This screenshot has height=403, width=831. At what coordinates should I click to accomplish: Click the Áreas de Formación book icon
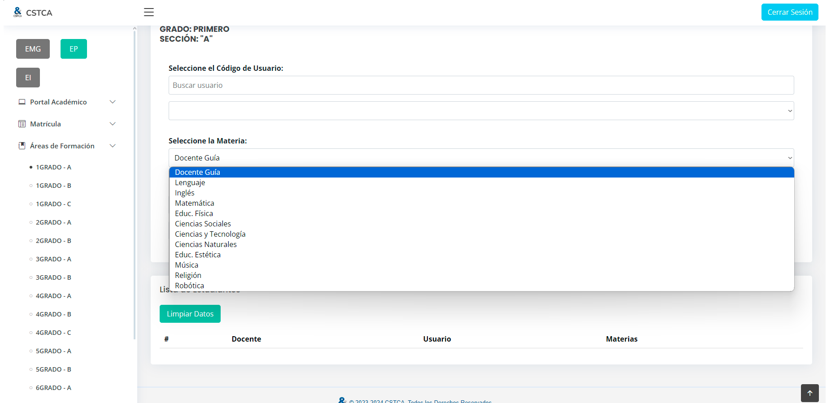tap(22, 146)
